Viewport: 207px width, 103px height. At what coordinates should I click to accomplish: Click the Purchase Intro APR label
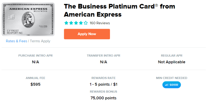35,56
